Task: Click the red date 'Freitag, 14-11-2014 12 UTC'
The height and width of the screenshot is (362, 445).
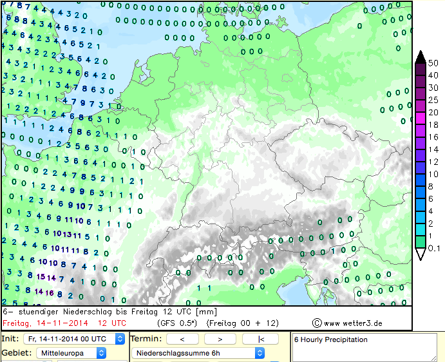Action: 64,323
